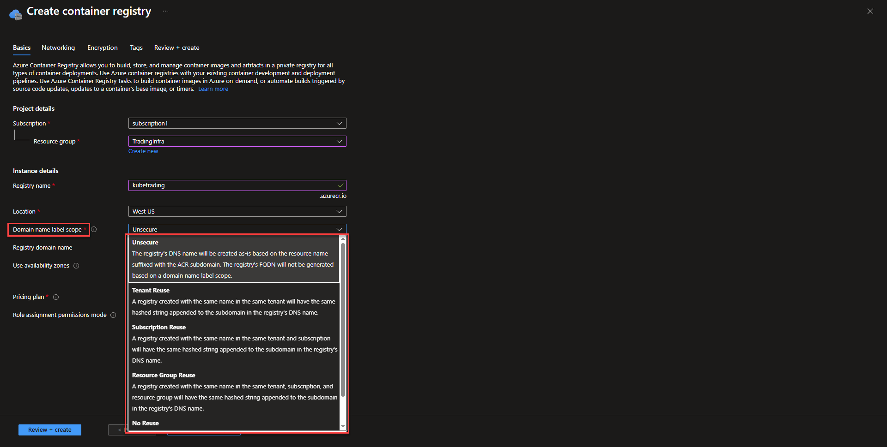Click the Pricing plan info icon
The height and width of the screenshot is (447, 887).
56,297
